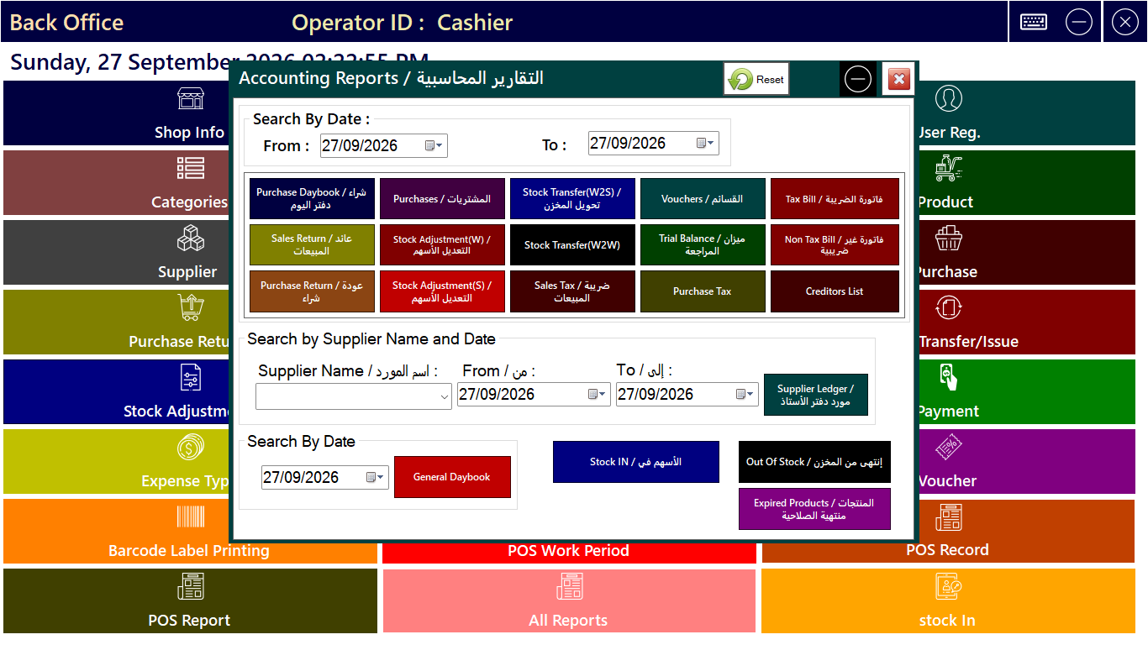Open the POS Record icon

point(949,517)
